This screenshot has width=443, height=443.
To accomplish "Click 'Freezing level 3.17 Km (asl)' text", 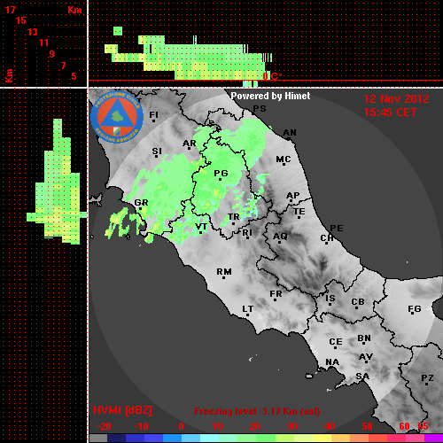I will [257, 411].
